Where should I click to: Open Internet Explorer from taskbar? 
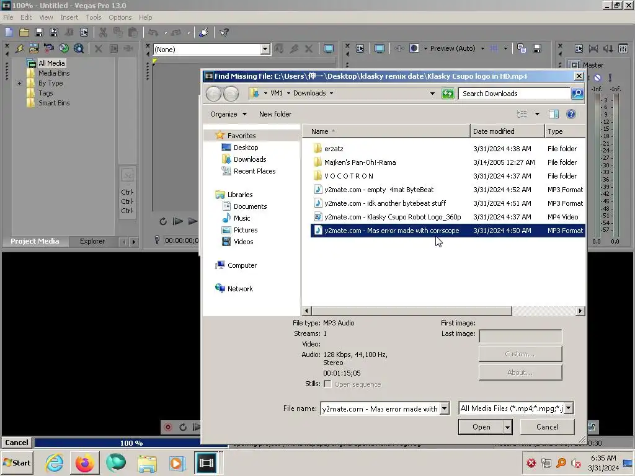pos(55,462)
